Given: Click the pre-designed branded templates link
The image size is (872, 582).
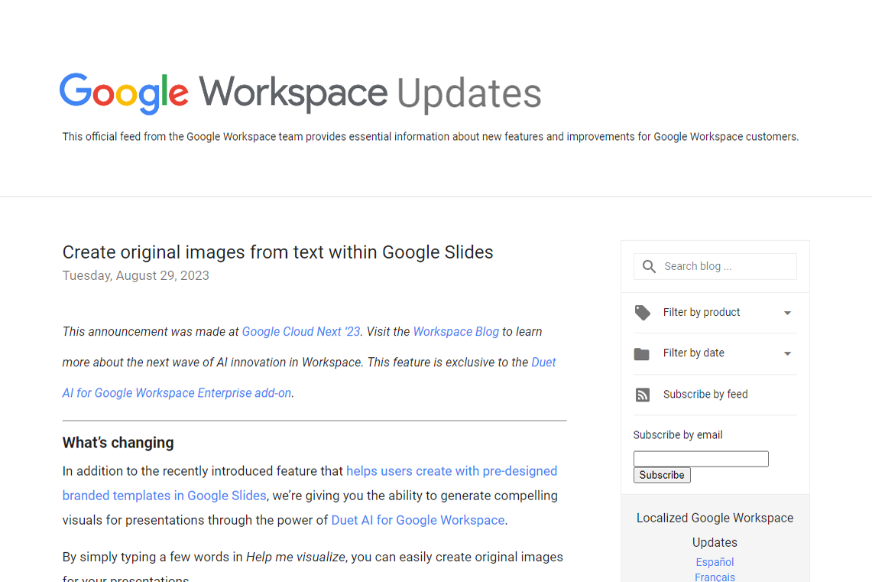Looking at the screenshot, I should click(x=451, y=470).
